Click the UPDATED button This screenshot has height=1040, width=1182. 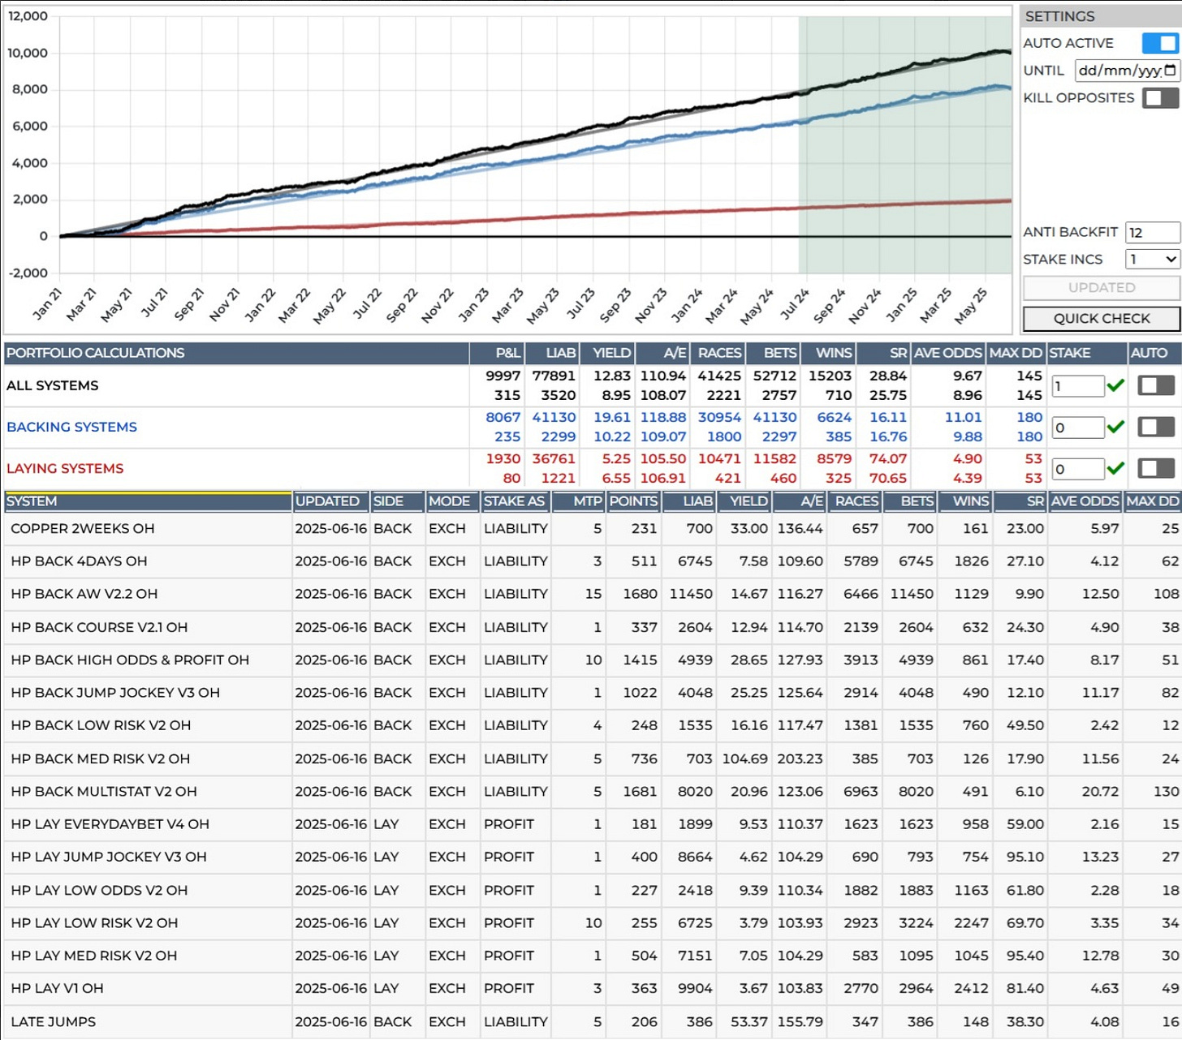pyautogui.click(x=1101, y=287)
